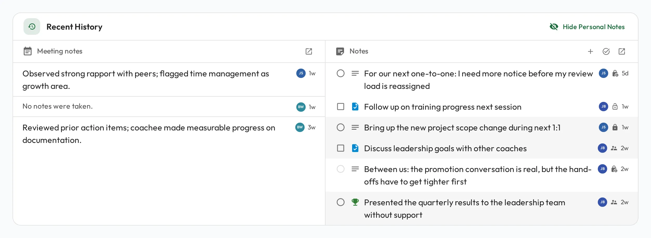Click JB avatar on 'Follow up on training' note
Viewport: 651px width, 238px height.
[x=604, y=107]
